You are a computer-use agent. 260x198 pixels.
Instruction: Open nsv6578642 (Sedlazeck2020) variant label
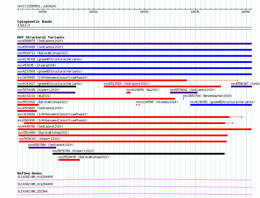tap(193, 90)
